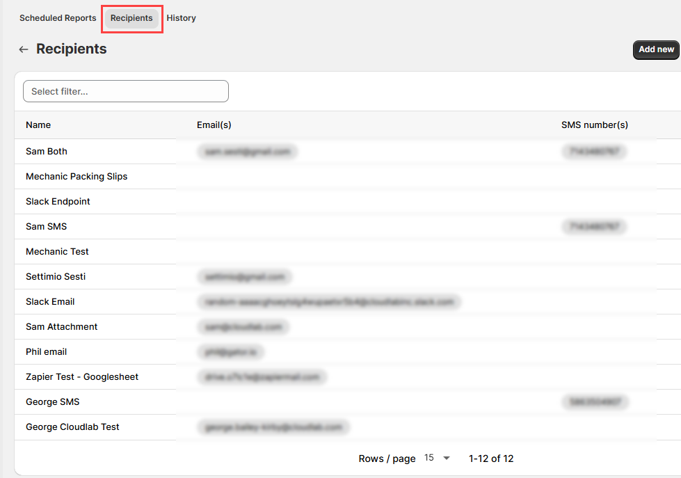Focus the Select filter input field
The width and height of the screenshot is (681, 478).
[x=126, y=91]
